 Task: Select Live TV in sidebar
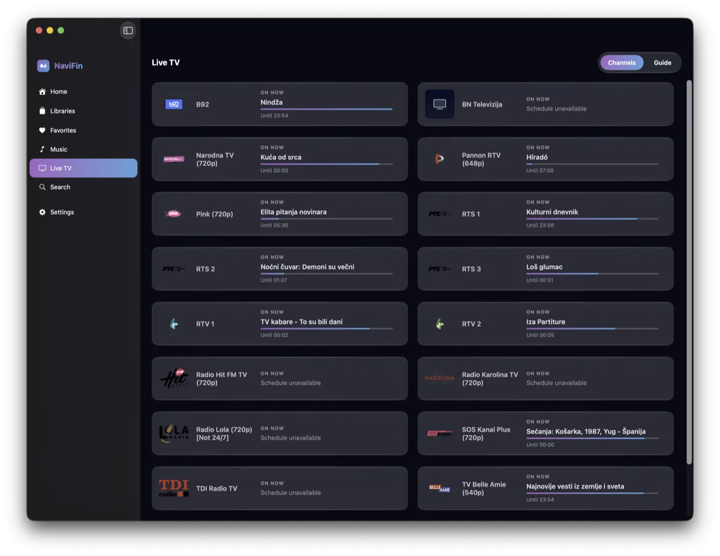(83, 169)
